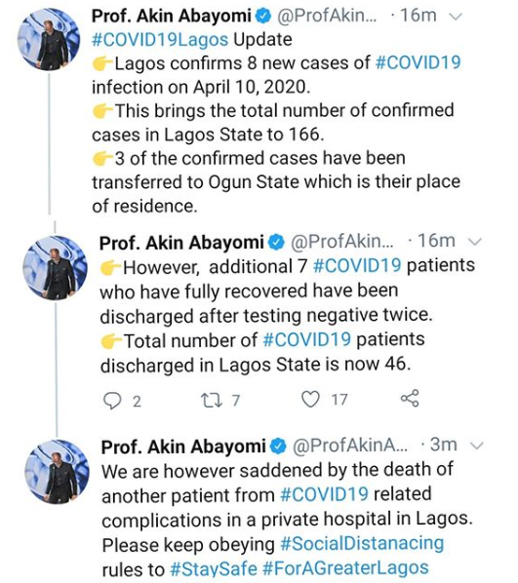Retweet the discharged patients tweet
The image size is (518, 583).
tap(211, 400)
